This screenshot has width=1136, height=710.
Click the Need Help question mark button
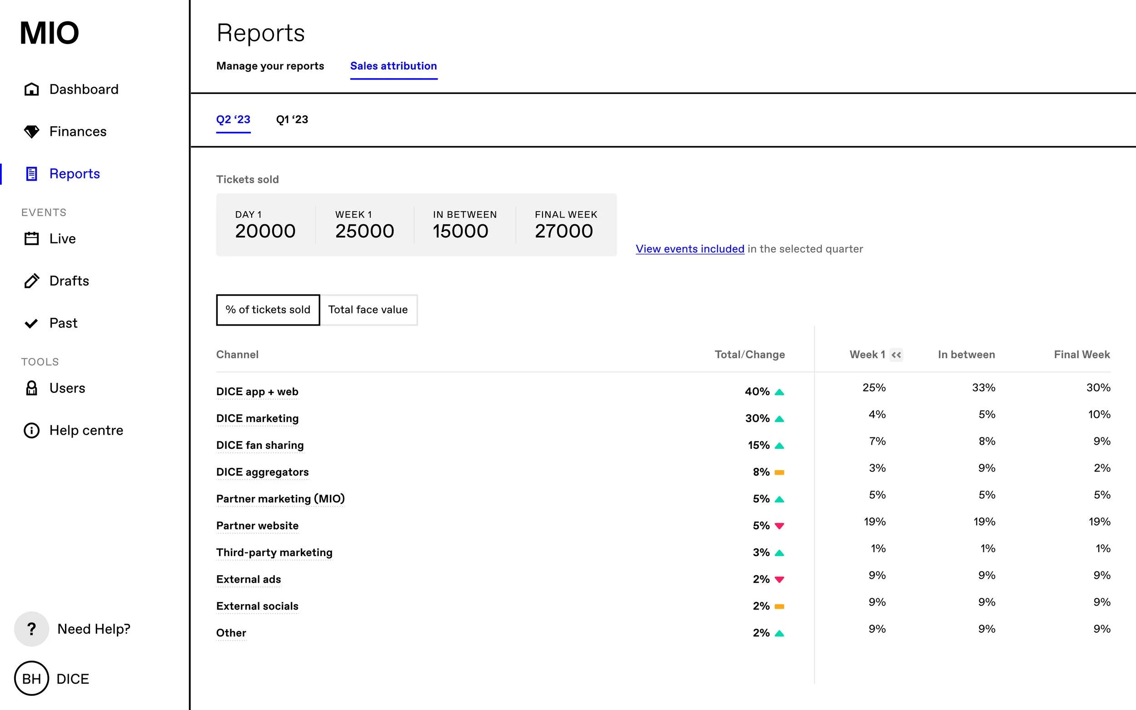click(31, 629)
